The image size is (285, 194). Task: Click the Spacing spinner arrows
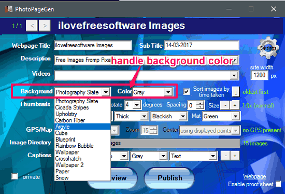pyautogui.click(x=201, y=105)
